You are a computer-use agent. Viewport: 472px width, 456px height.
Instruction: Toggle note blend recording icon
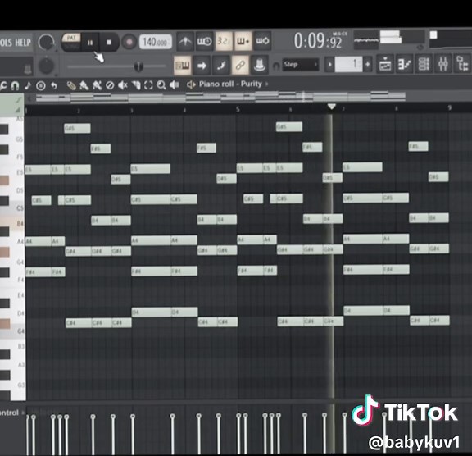tap(221, 65)
